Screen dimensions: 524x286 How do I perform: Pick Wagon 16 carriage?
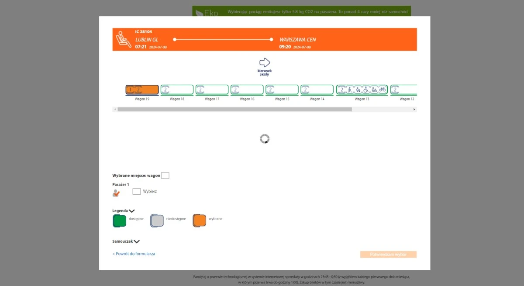coord(247,90)
